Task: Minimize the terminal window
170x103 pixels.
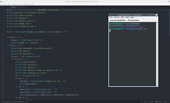Action: pos(152,15)
